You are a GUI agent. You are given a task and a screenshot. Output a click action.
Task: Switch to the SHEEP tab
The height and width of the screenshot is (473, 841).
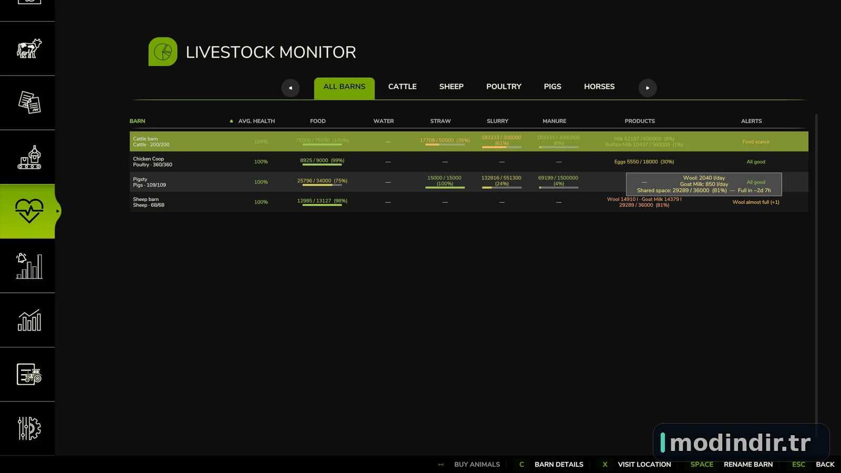452,87
